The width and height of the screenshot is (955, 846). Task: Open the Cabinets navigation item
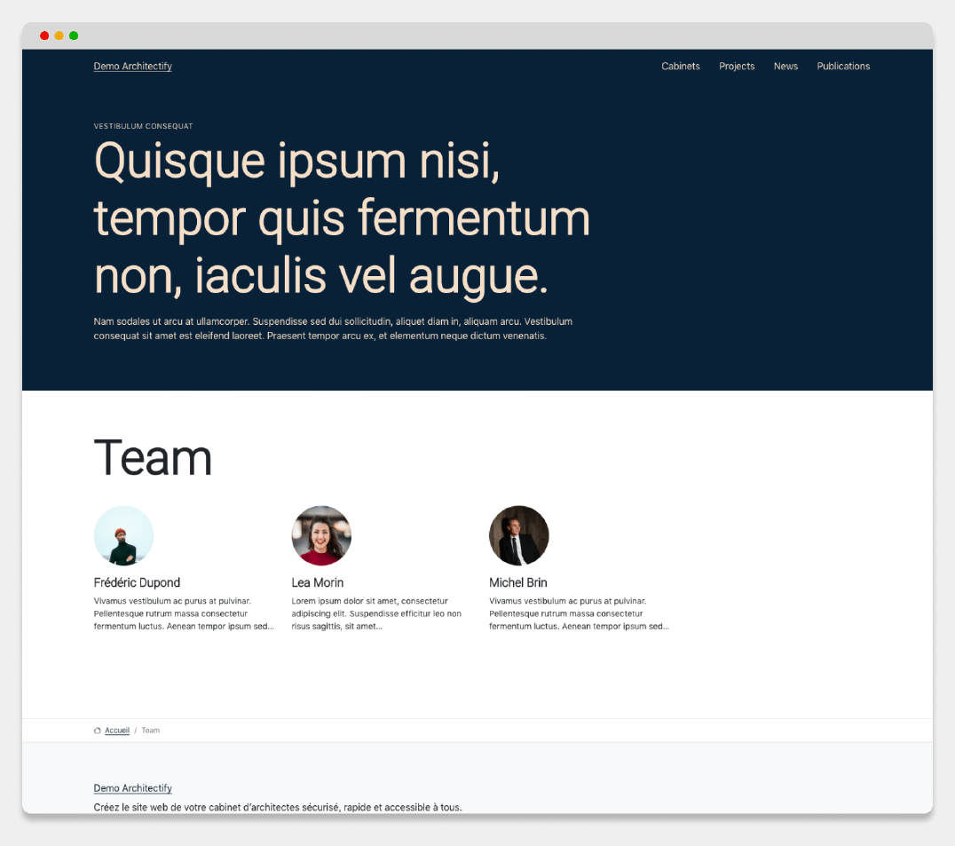681,67
